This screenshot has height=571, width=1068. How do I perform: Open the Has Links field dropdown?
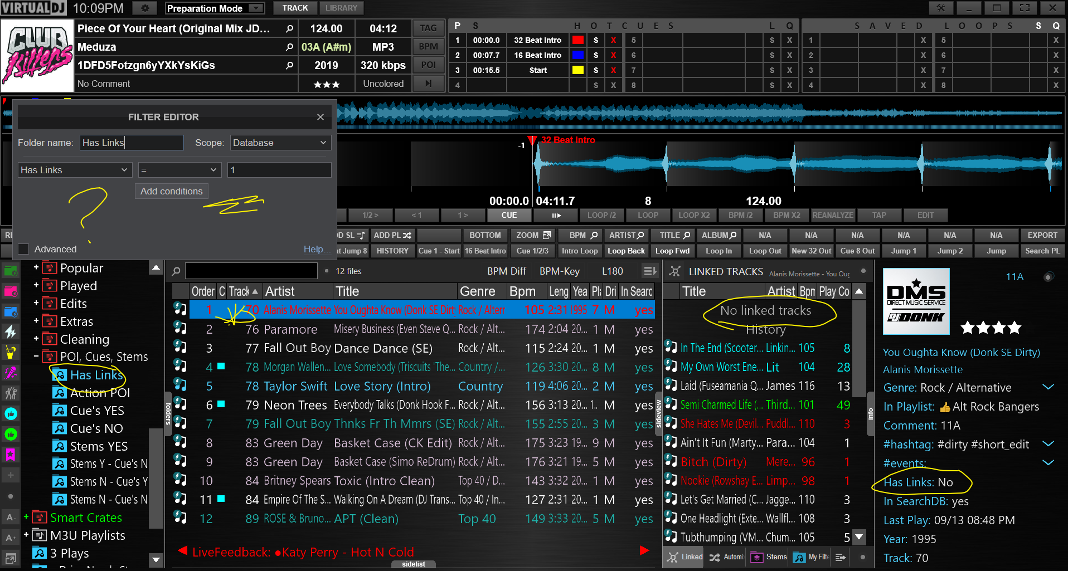[x=74, y=170]
